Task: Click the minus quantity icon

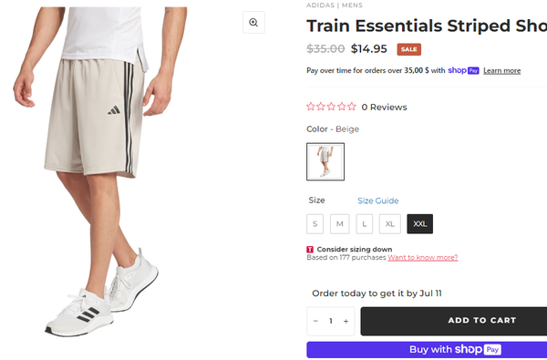Action: pos(315,321)
